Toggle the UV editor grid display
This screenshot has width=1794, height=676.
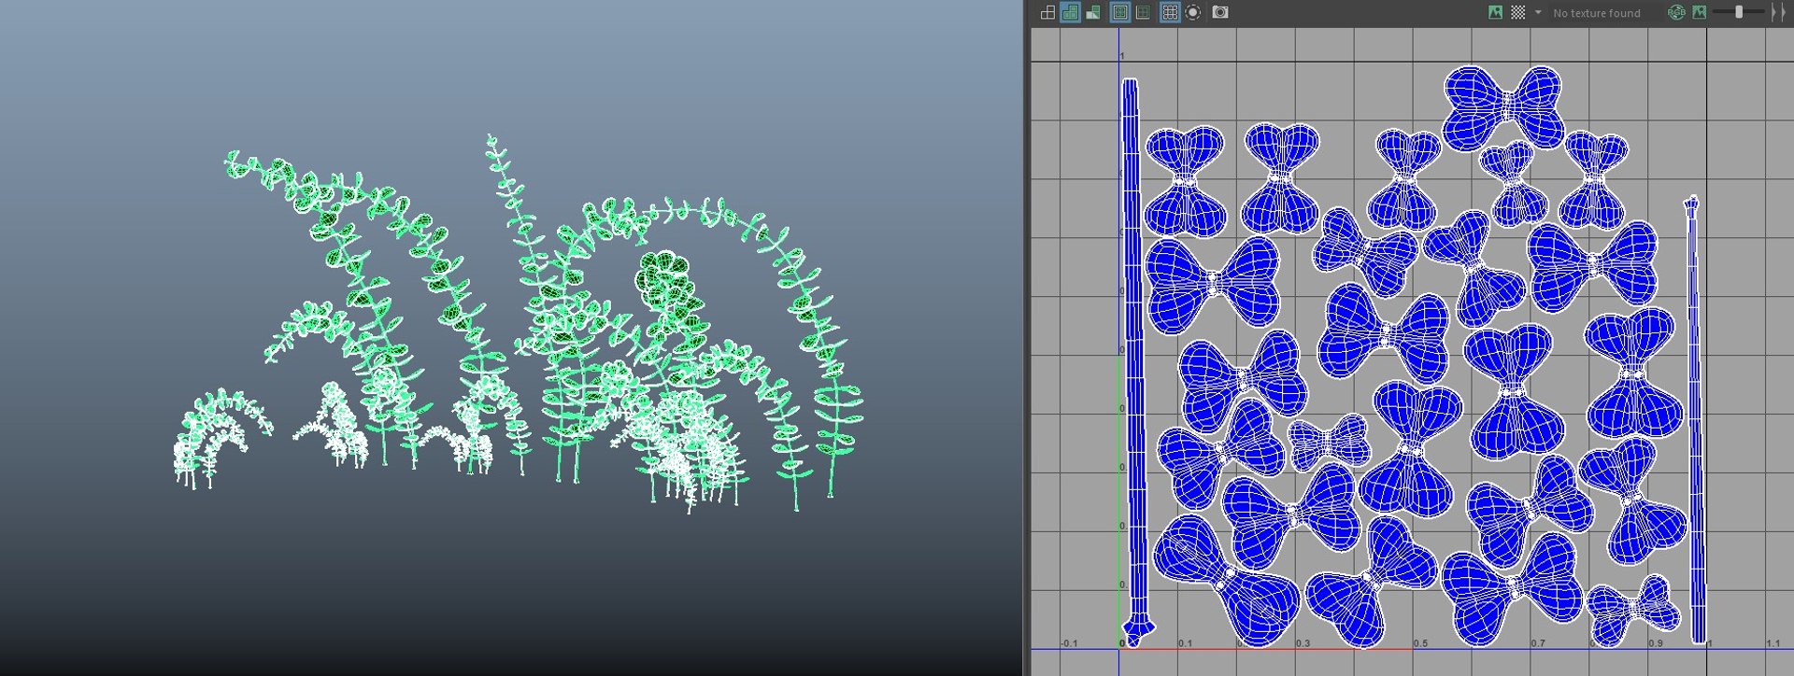click(x=1169, y=12)
